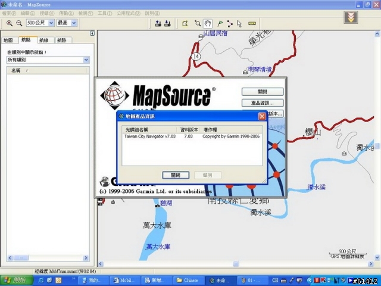
Task: Open the 編輯(E) menu
Action: (28, 13)
